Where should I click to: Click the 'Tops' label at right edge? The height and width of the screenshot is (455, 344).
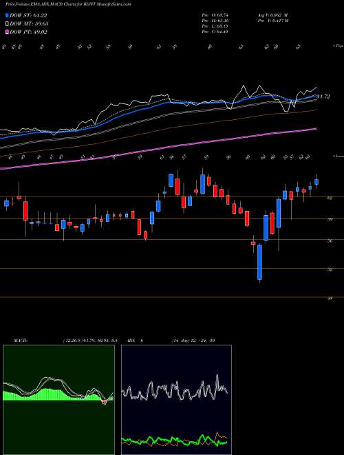click(x=338, y=46)
